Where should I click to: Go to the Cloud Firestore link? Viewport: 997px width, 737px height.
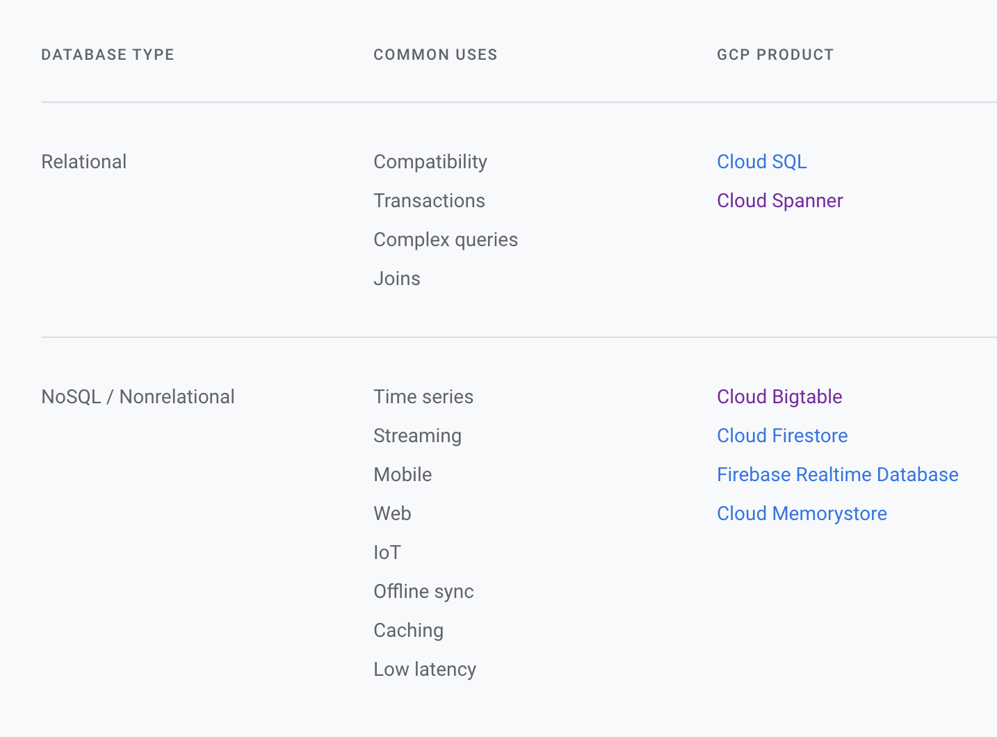782,436
